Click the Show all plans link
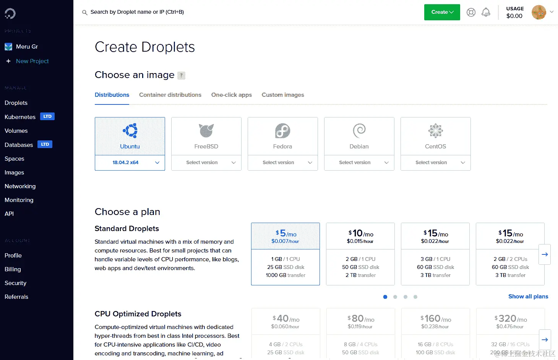The width and height of the screenshot is (558, 360). click(x=528, y=296)
